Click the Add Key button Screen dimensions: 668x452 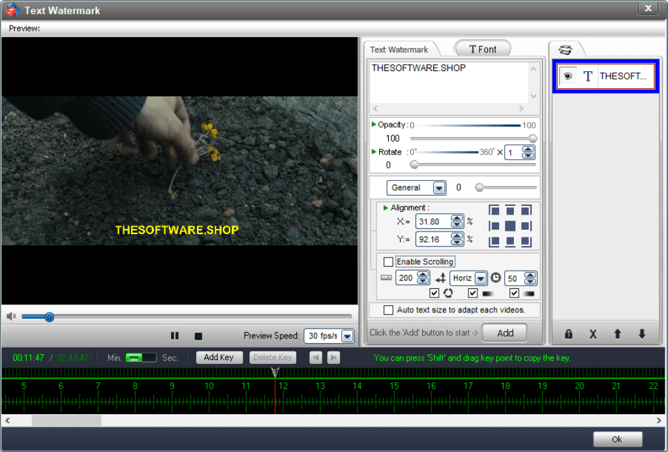pyautogui.click(x=219, y=357)
